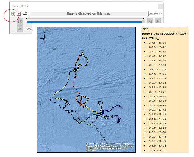Click the 287.54 - 287.93 legend swatch

[x=145, y=43]
